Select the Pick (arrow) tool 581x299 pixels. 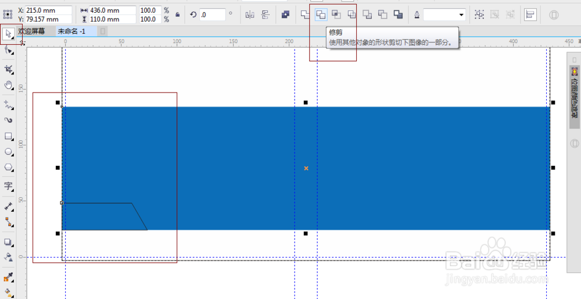(x=8, y=34)
